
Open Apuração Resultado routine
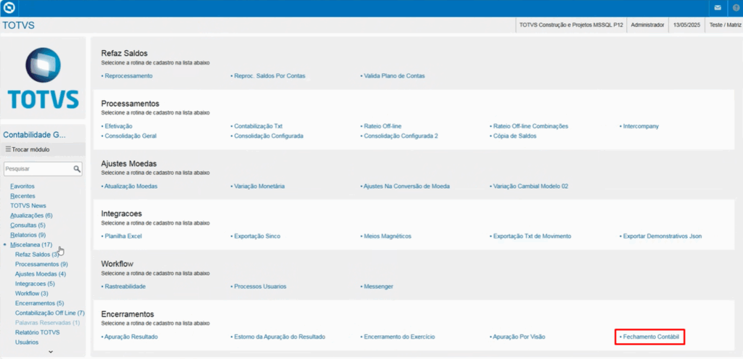point(131,337)
